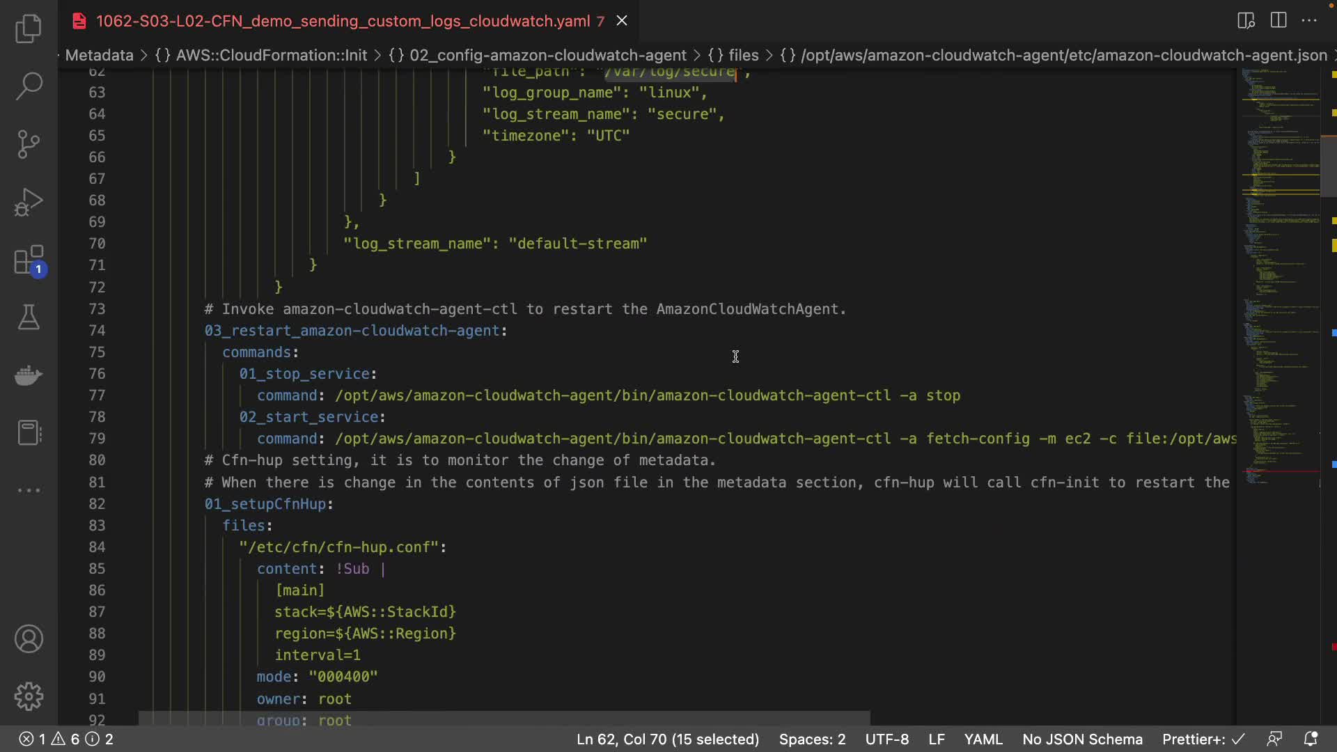Image resolution: width=1337 pixels, height=752 pixels.
Task: Open the notifications bell
Action: (x=1311, y=739)
